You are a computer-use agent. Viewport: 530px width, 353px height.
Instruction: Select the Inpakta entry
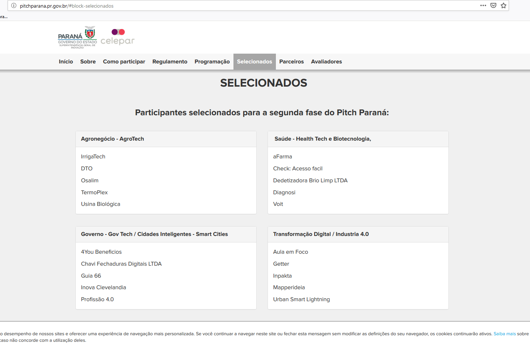(x=282, y=276)
